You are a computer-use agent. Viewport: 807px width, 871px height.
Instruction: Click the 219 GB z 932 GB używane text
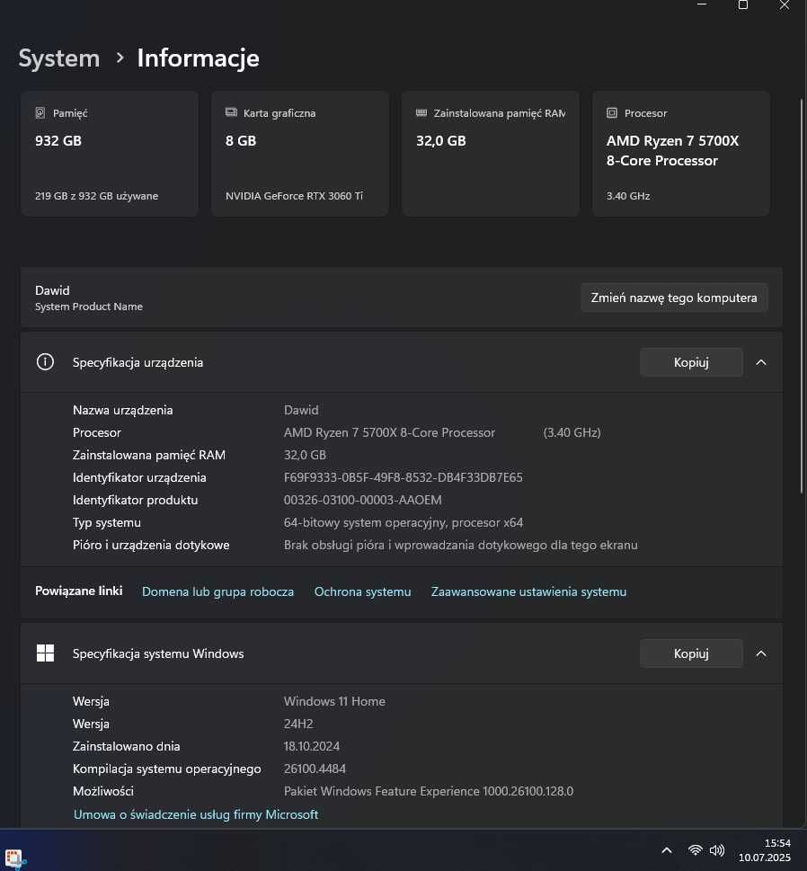97,196
